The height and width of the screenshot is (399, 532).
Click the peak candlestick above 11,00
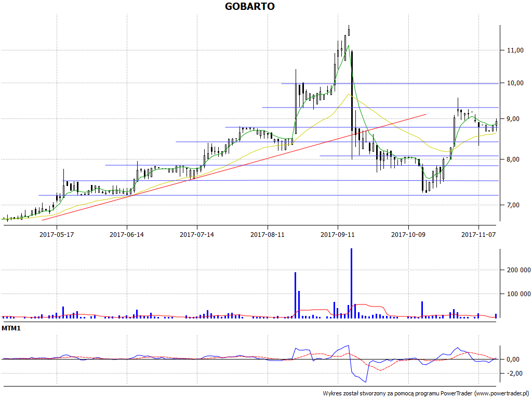349,32
